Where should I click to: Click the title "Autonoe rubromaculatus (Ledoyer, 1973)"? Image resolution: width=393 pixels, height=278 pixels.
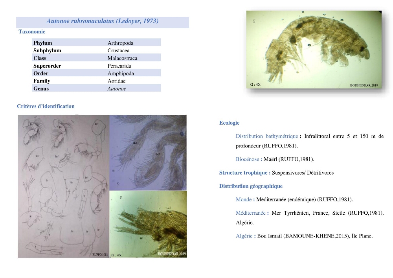pos(102,21)
